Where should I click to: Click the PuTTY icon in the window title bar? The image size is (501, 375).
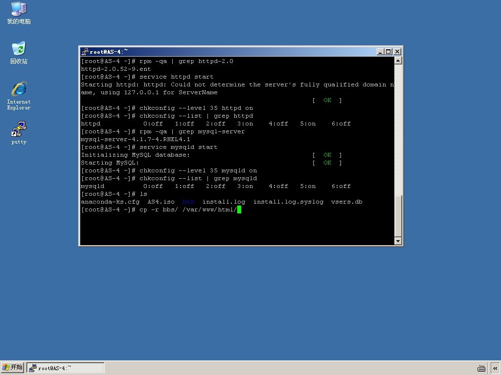[x=85, y=52]
